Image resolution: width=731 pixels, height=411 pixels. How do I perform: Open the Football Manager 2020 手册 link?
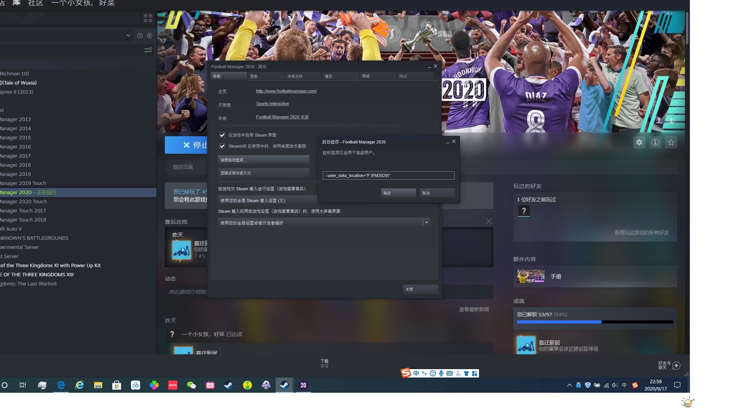(x=282, y=117)
